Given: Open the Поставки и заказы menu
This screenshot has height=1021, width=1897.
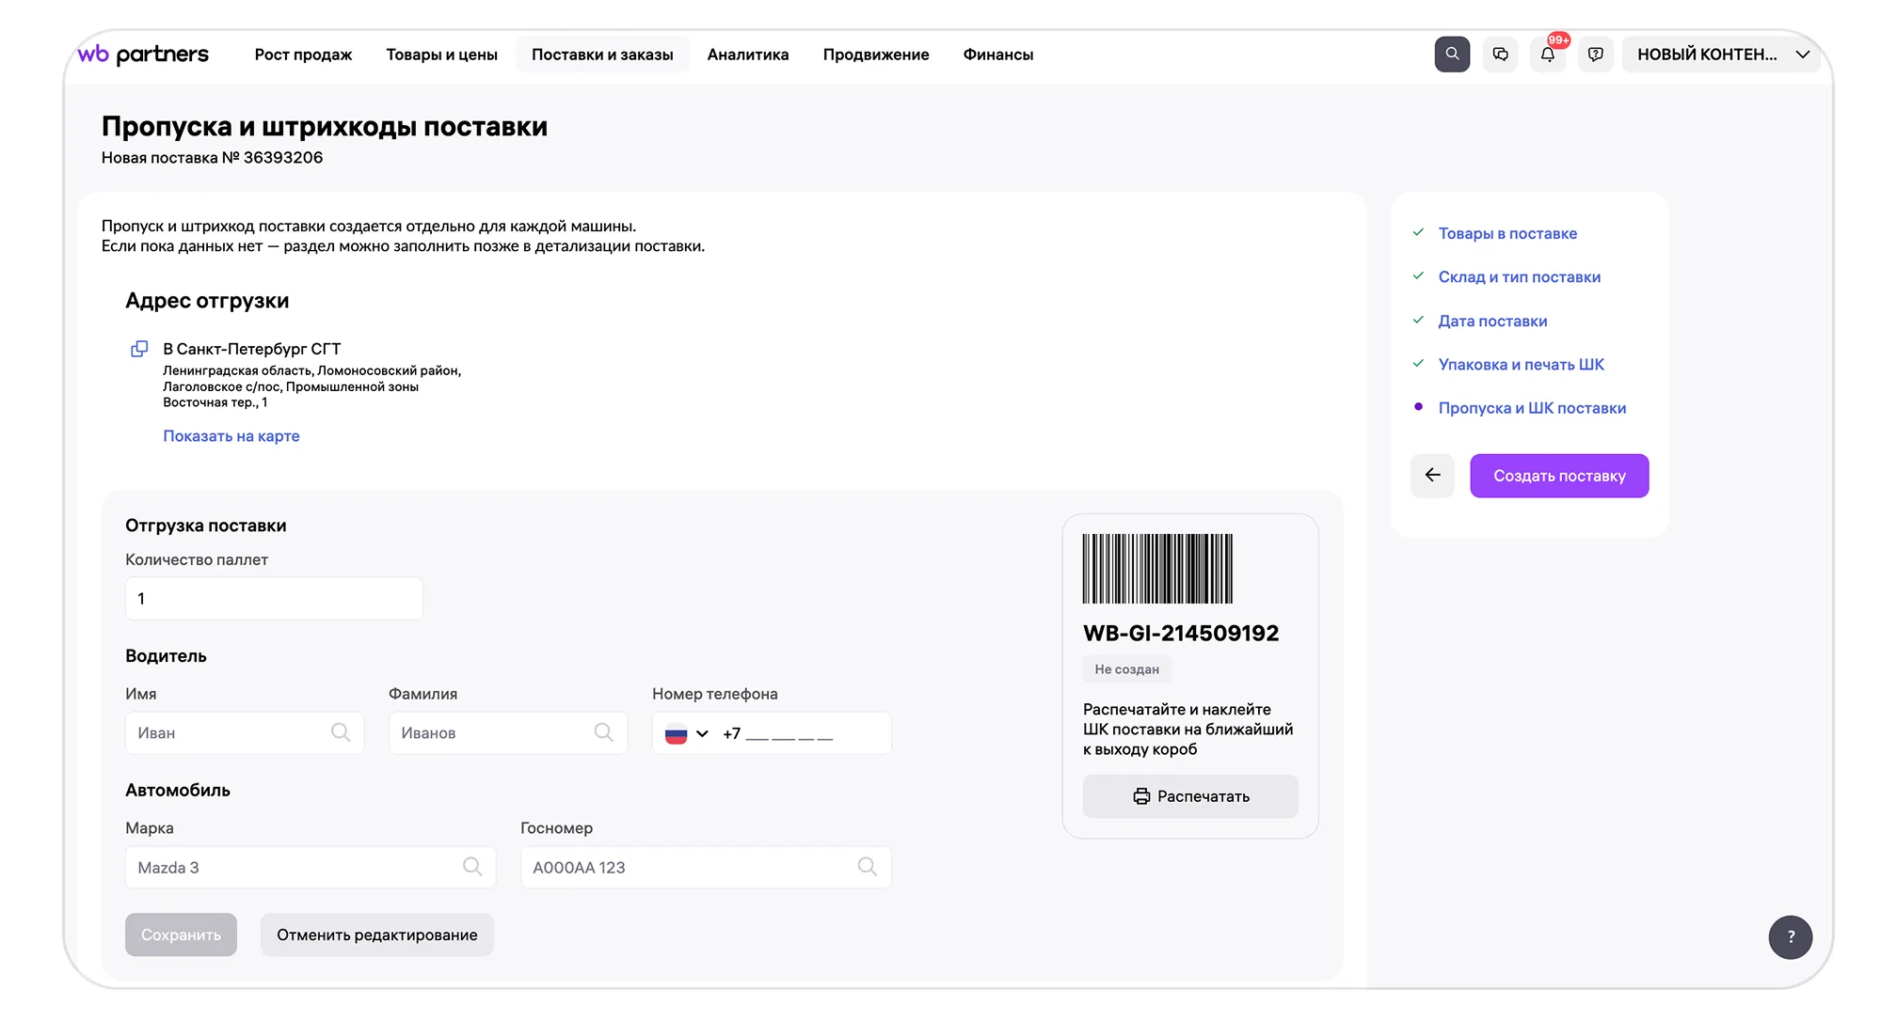Looking at the screenshot, I should pyautogui.click(x=602, y=55).
